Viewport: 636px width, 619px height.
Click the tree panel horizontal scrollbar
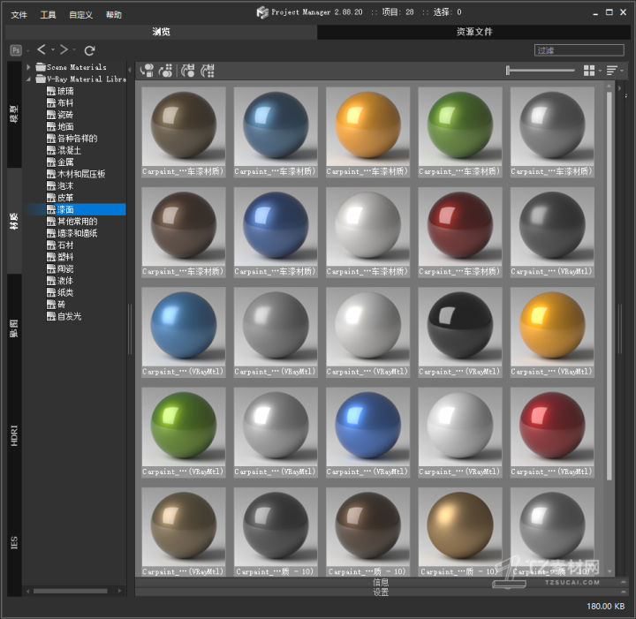[70, 591]
